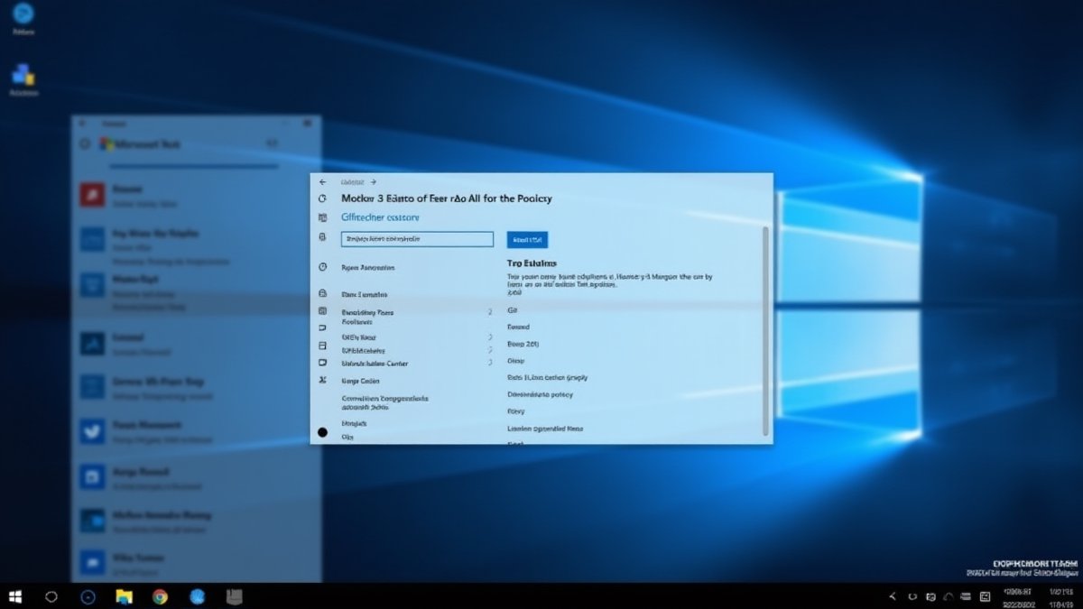Click the Microsoft logo in the background window header

[106, 143]
